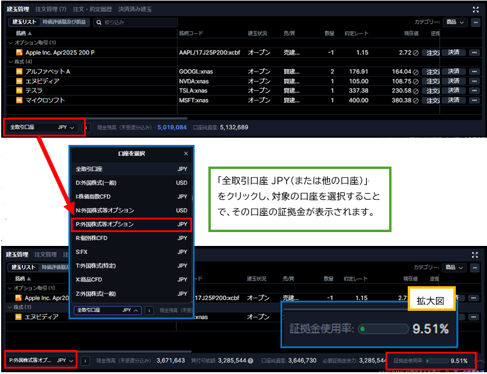Open the 注文・約定履歴 tab
Image resolution: width=487 pixels, height=374 pixels.
click(92, 10)
